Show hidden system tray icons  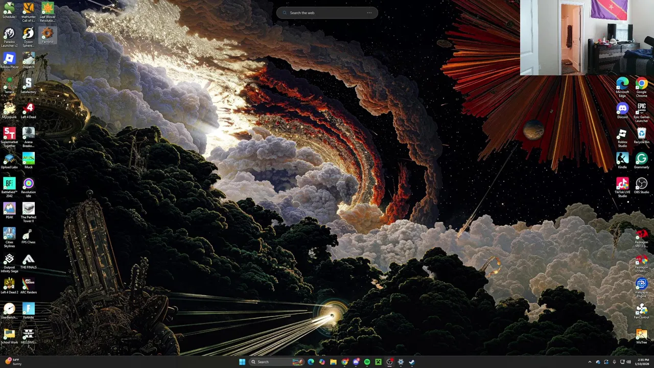(x=590, y=362)
